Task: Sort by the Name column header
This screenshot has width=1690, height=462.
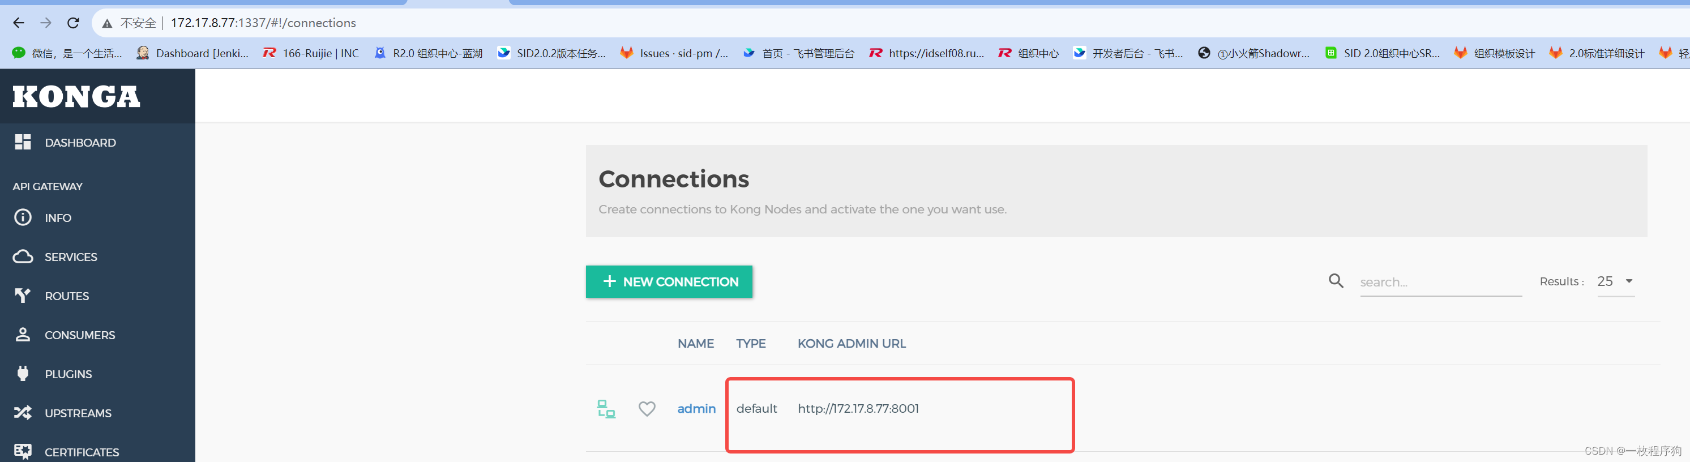Action: [x=695, y=344]
